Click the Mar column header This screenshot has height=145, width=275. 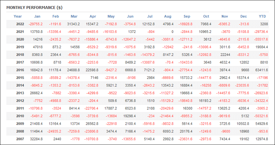coord(74,16)
